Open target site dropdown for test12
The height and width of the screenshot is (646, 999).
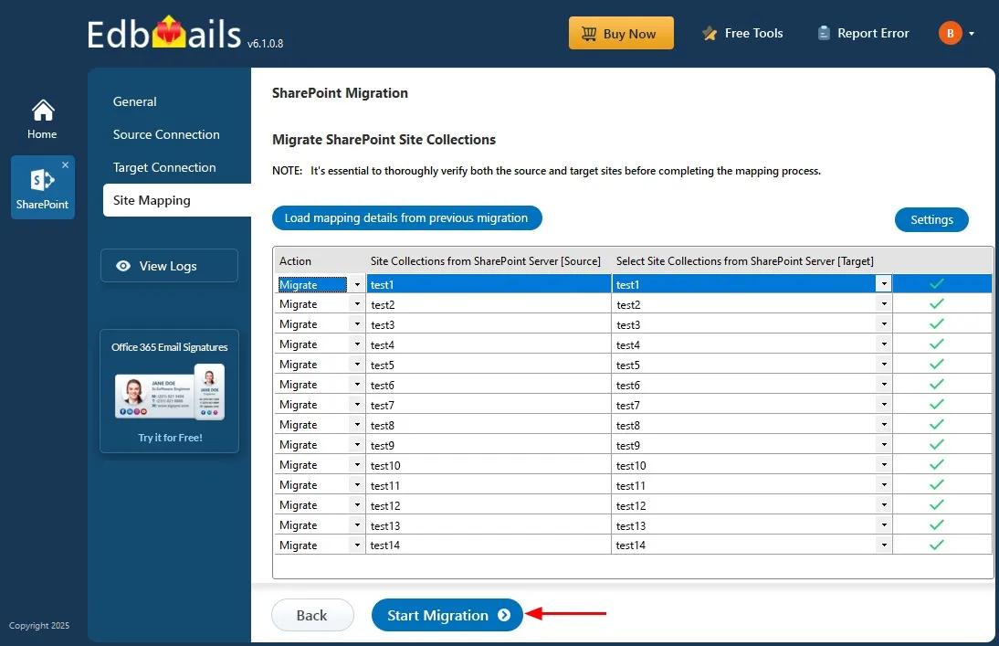click(883, 505)
